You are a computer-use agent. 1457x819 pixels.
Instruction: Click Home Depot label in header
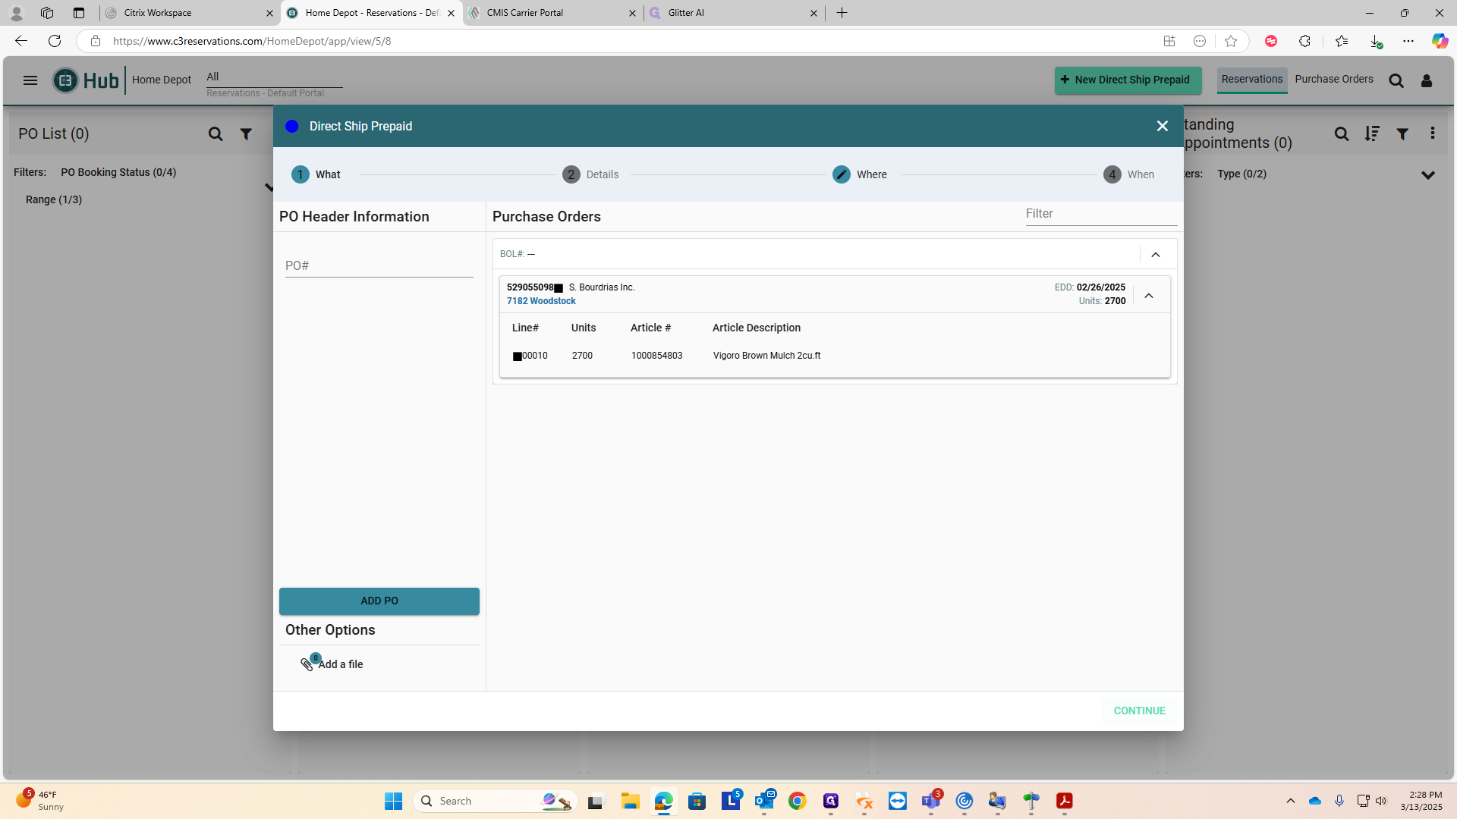(x=162, y=80)
